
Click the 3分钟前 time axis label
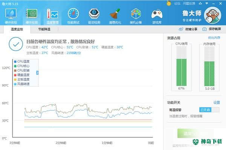click(x=15, y=143)
